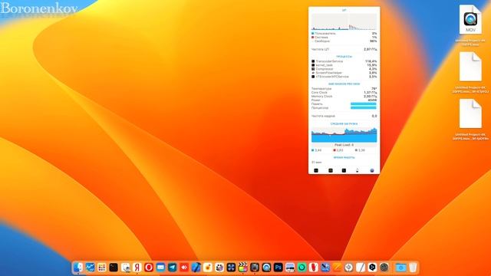Click the GPU Процессор usage bar
The height and width of the screenshot is (276, 491).
364,107
